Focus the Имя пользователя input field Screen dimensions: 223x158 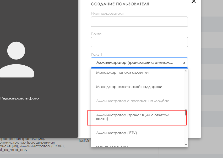139,22
